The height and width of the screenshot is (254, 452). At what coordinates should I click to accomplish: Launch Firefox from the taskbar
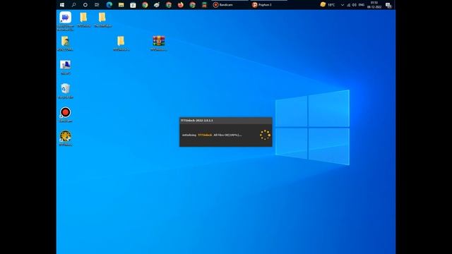tap(181, 5)
